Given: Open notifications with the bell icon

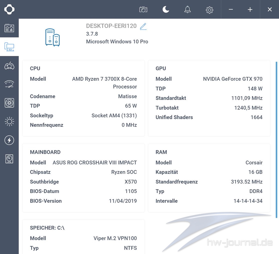Looking at the screenshot, I should tap(187, 9).
